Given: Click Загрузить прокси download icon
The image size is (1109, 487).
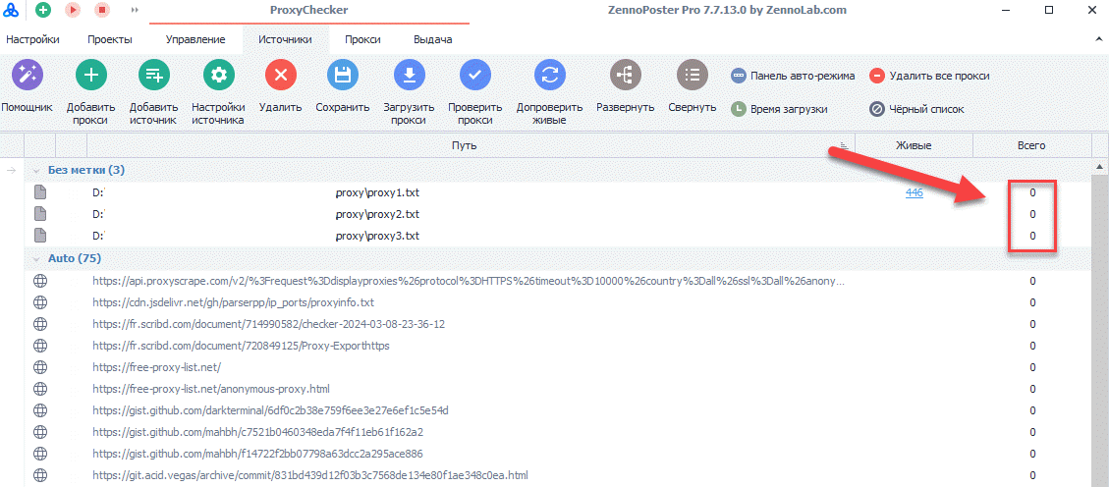Looking at the screenshot, I should coord(410,75).
